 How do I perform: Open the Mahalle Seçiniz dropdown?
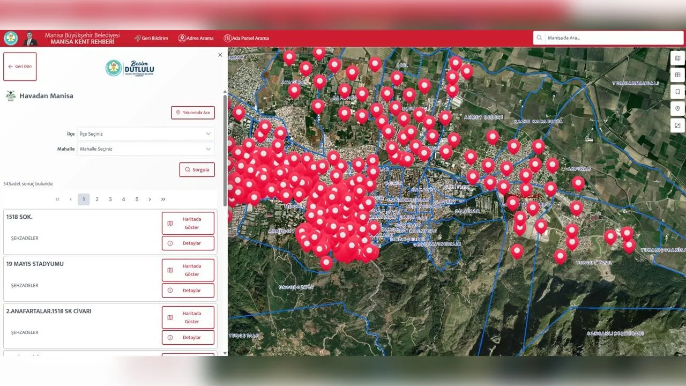click(x=146, y=149)
